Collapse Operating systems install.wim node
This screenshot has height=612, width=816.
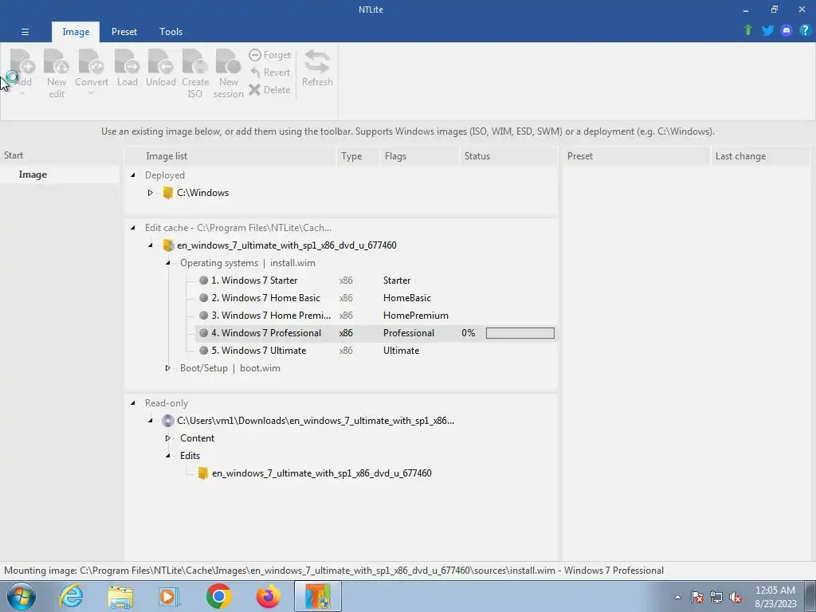(168, 263)
